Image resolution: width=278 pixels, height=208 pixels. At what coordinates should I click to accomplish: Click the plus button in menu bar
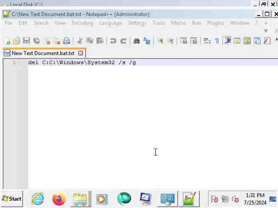[x=266, y=23]
